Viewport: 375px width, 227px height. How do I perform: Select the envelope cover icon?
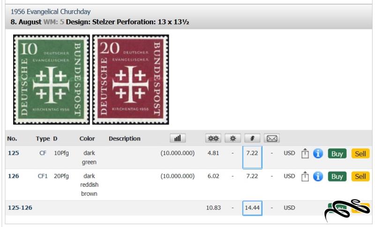[272, 138]
